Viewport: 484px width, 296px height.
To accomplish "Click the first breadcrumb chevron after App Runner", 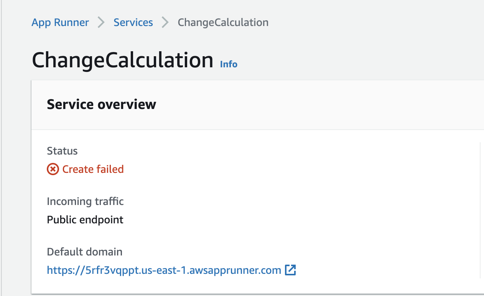I will tap(100, 22).
